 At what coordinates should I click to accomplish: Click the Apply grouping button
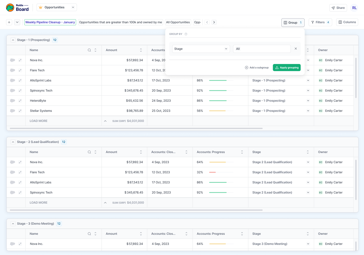pos(287,68)
